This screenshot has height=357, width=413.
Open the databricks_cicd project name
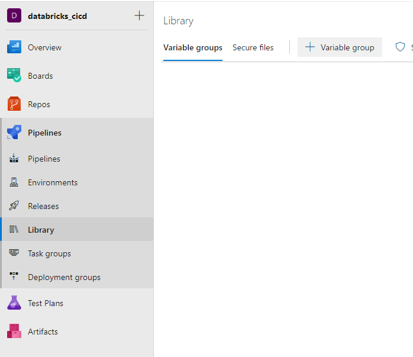(x=57, y=16)
